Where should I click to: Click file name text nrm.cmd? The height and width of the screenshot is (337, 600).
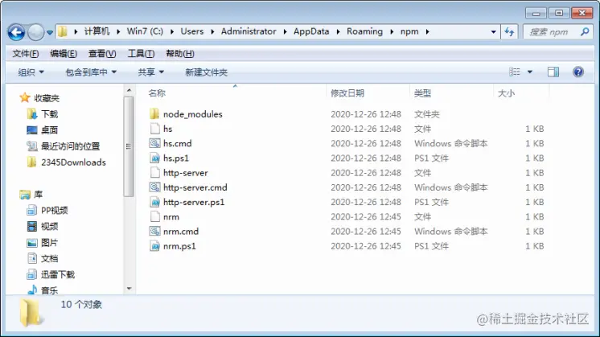(x=181, y=232)
